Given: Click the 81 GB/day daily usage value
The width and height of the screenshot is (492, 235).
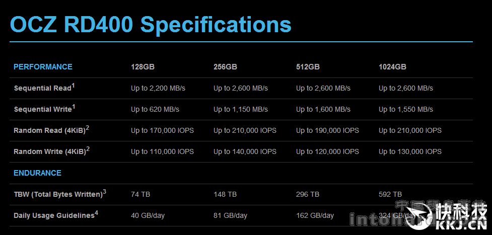Looking at the screenshot, I should 230,215.
